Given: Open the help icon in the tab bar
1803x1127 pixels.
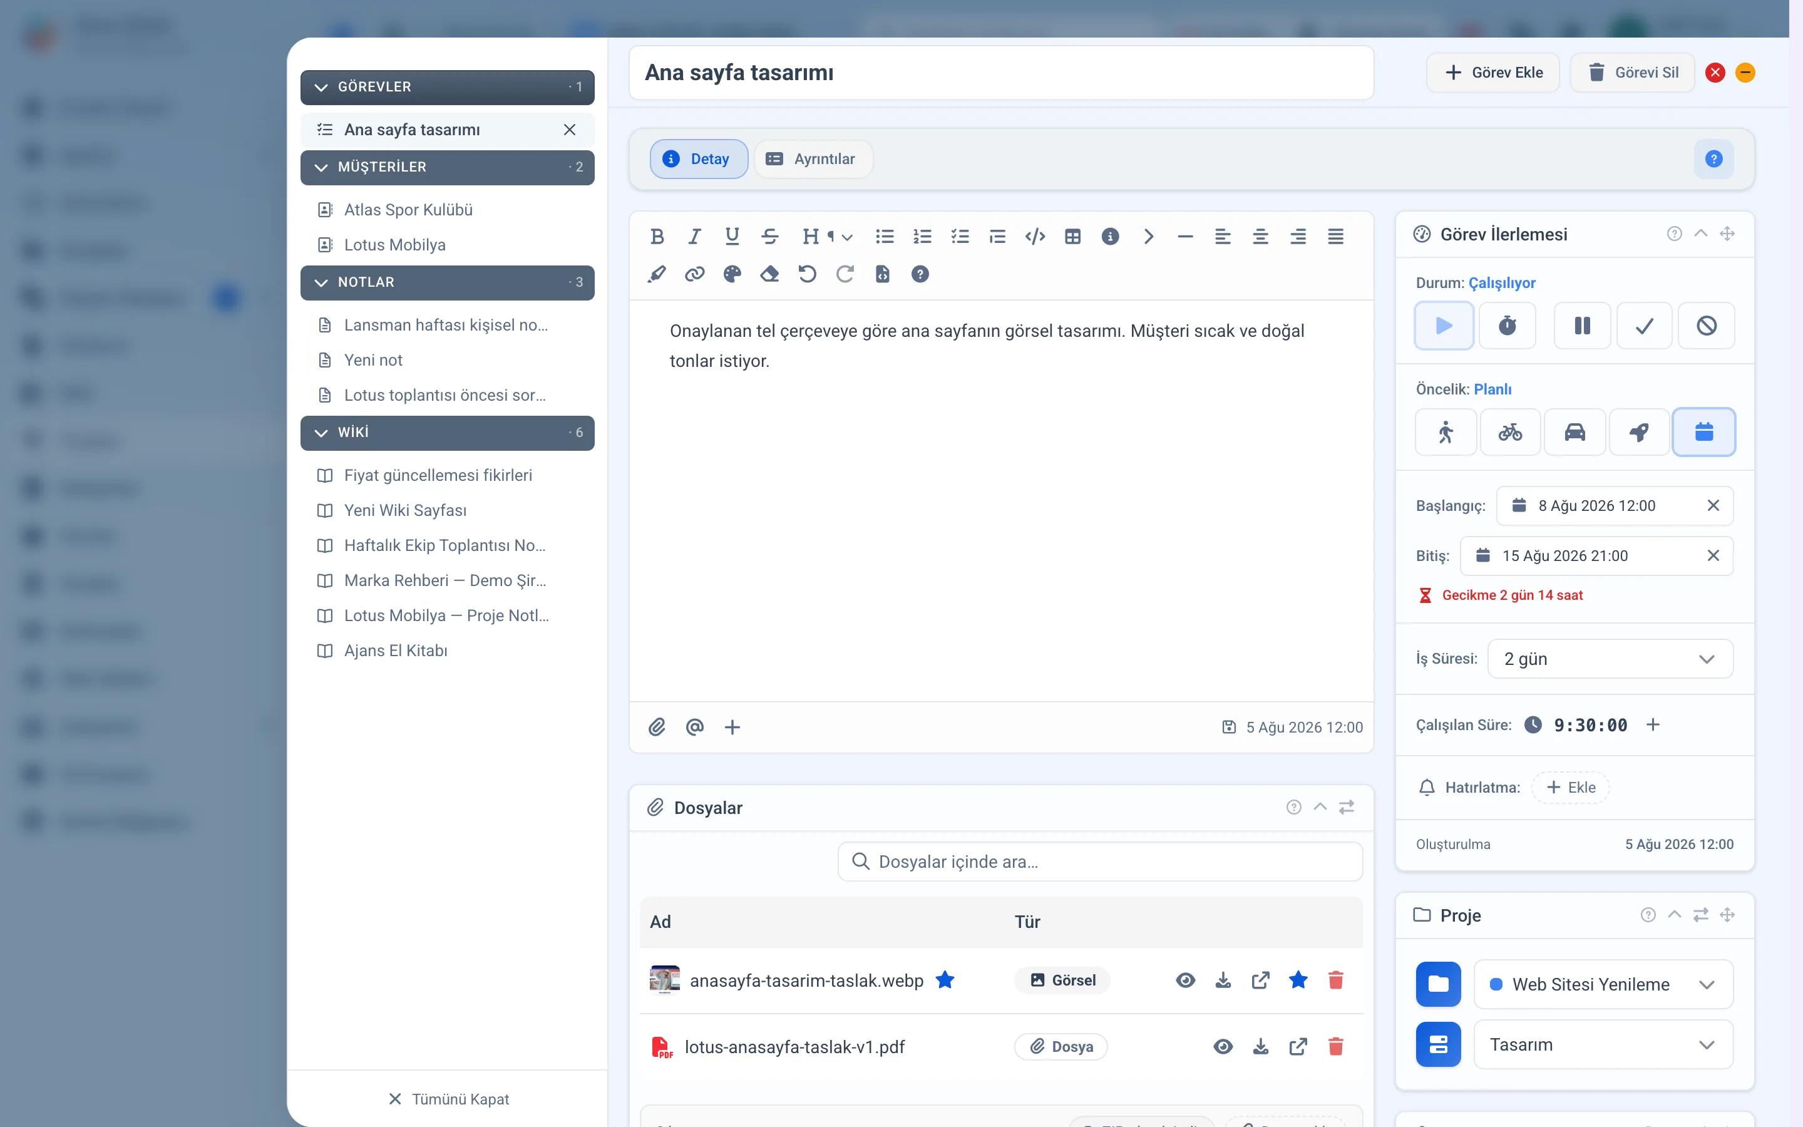Looking at the screenshot, I should [x=1713, y=159].
